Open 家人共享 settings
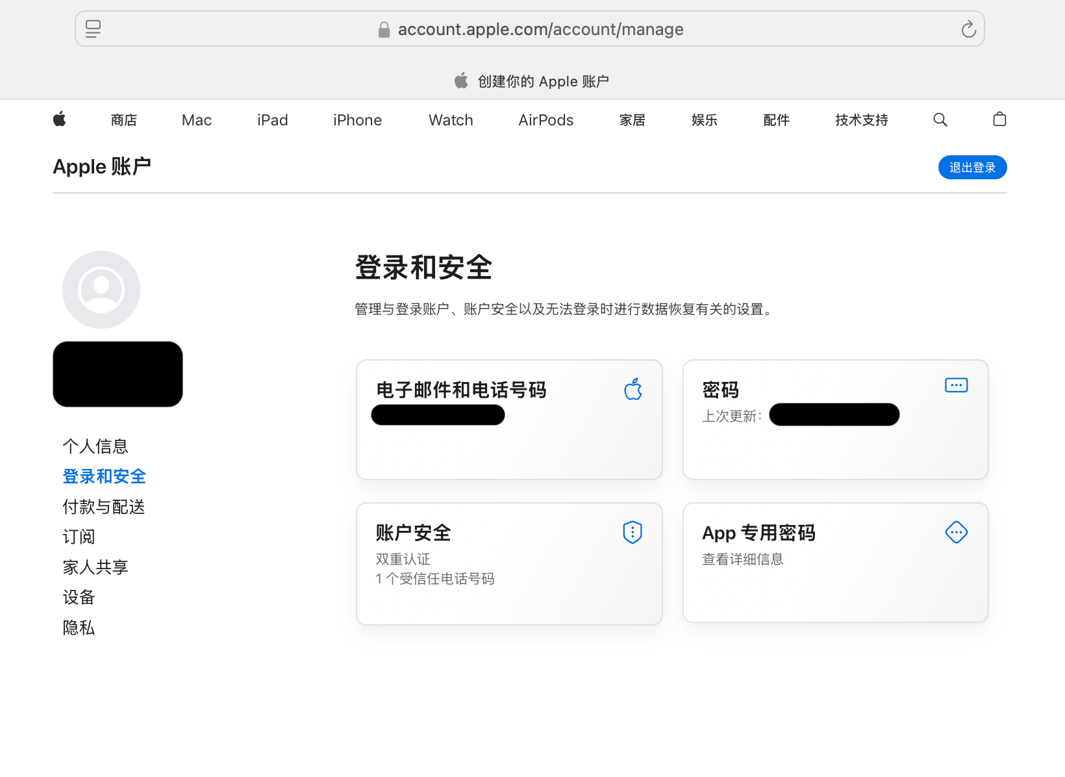The image size is (1065, 777). [95, 567]
